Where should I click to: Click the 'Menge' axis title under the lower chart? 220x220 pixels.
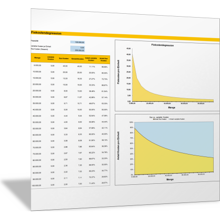click(x=170, y=179)
